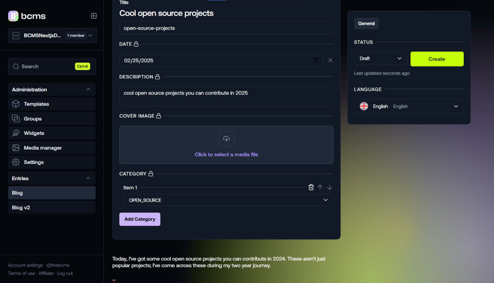494x283 pixels.
Task: Collapse the Administration section
Action: coord(88,89)
